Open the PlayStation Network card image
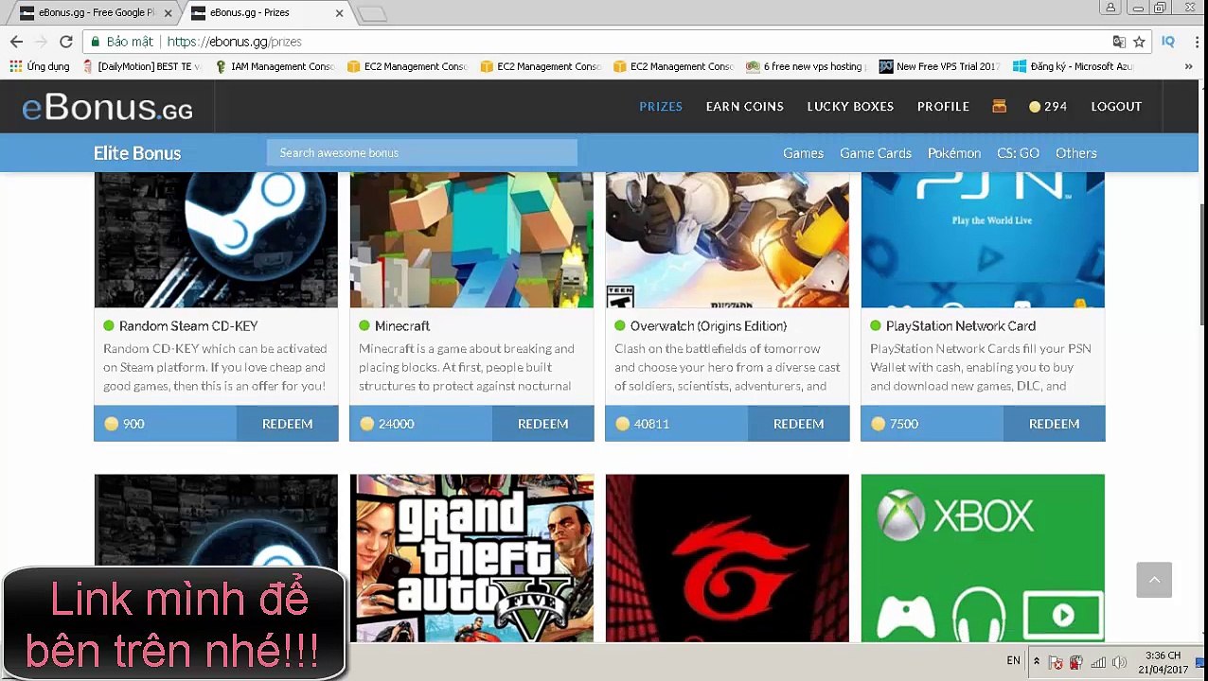This screenshot has height=681, width=1208. click(983, 240)
